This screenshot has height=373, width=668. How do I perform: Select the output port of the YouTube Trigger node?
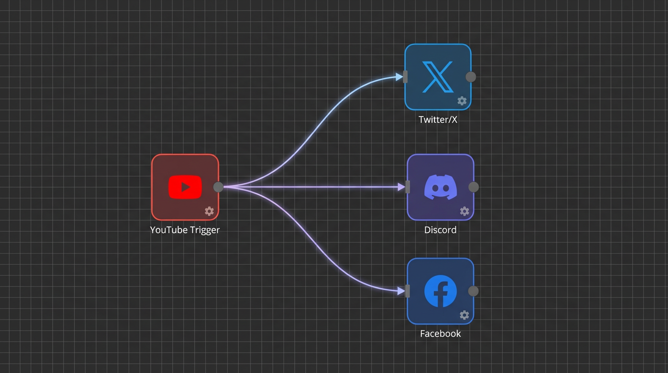pyautogui.click(x=218, y=187)
